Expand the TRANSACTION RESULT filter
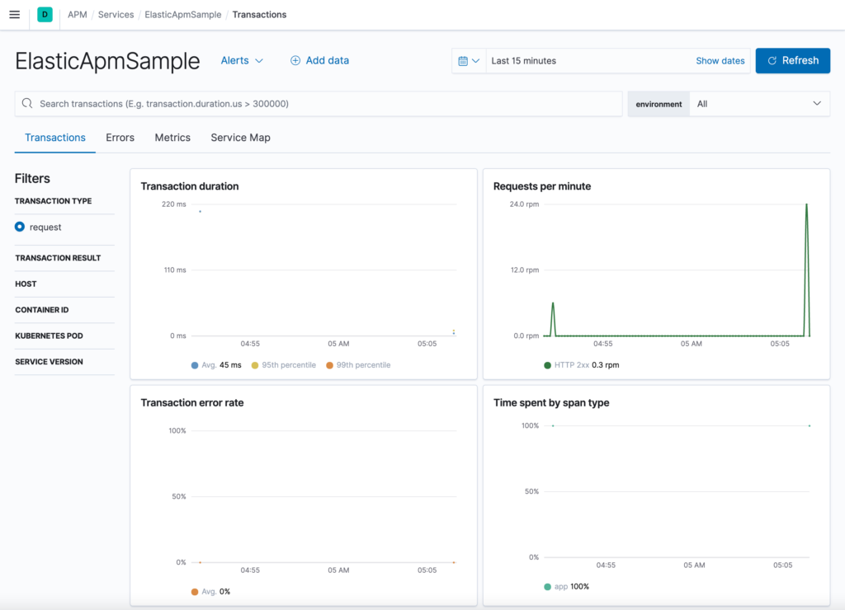Image resolution: width=845 pixels, height=610 pixels. point(58,258)
